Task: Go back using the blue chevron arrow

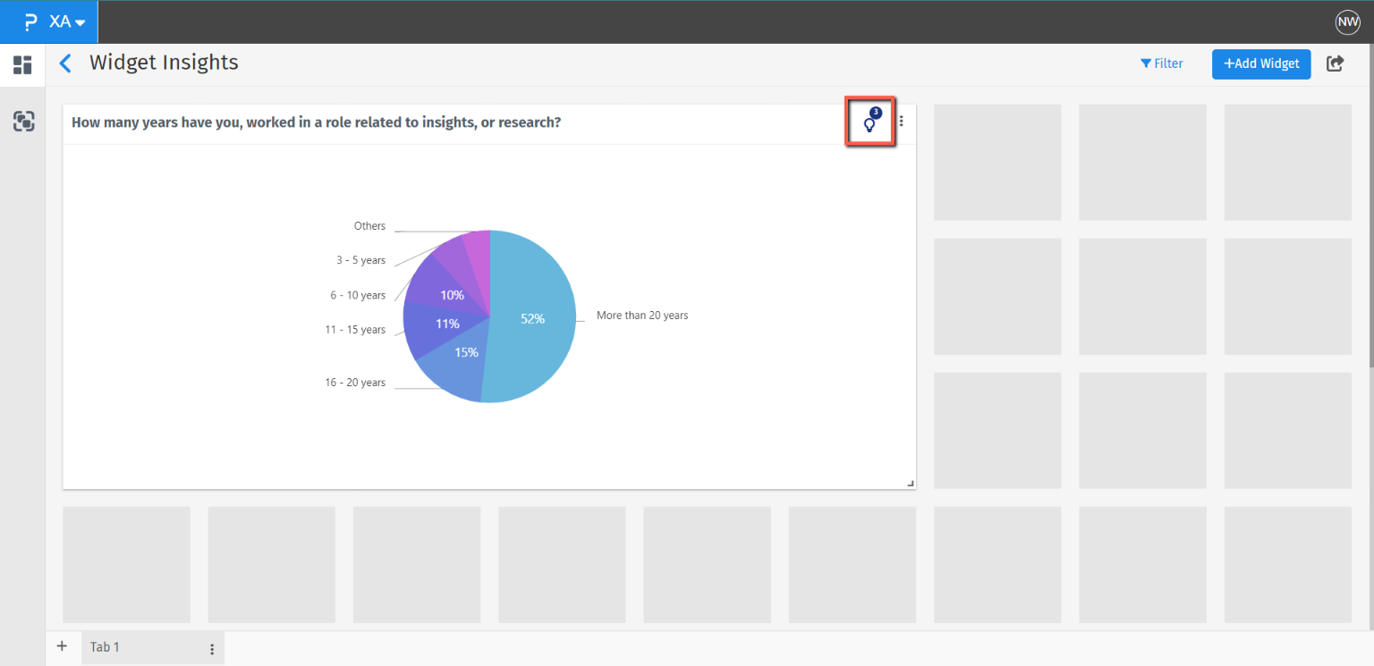Action: coord(64,63)
